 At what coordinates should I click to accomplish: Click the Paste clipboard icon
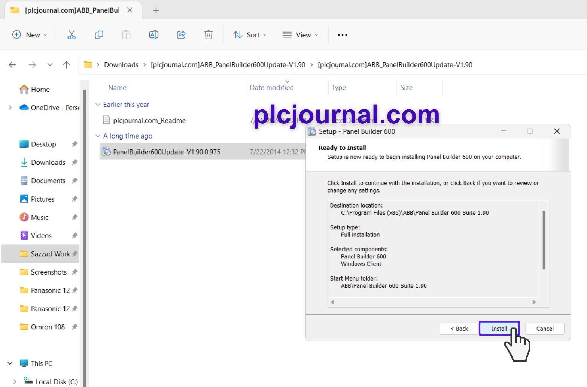[x=127, y=35]
